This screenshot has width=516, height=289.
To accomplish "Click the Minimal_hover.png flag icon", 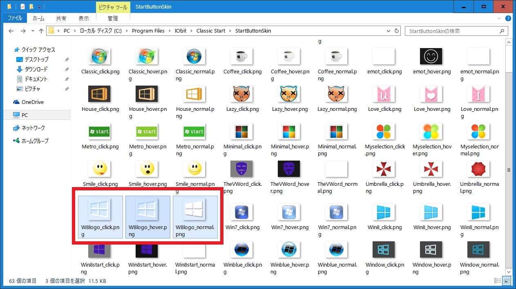I will 289,131.
